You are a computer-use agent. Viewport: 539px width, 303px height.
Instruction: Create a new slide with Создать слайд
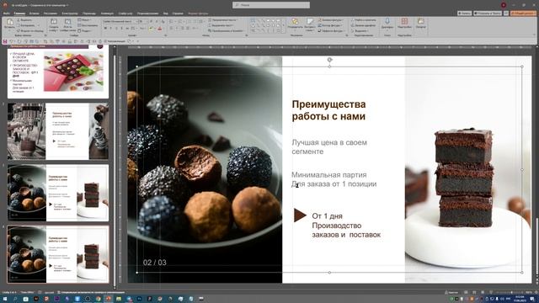(x=54, y=24)
